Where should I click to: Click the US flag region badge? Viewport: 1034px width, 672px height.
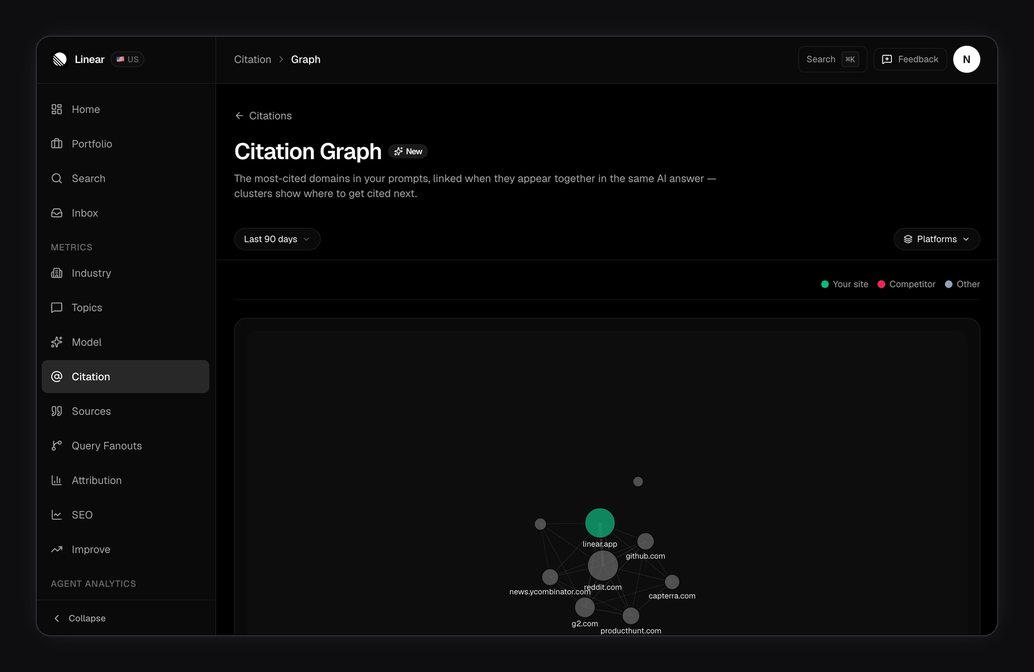(128, 60)
